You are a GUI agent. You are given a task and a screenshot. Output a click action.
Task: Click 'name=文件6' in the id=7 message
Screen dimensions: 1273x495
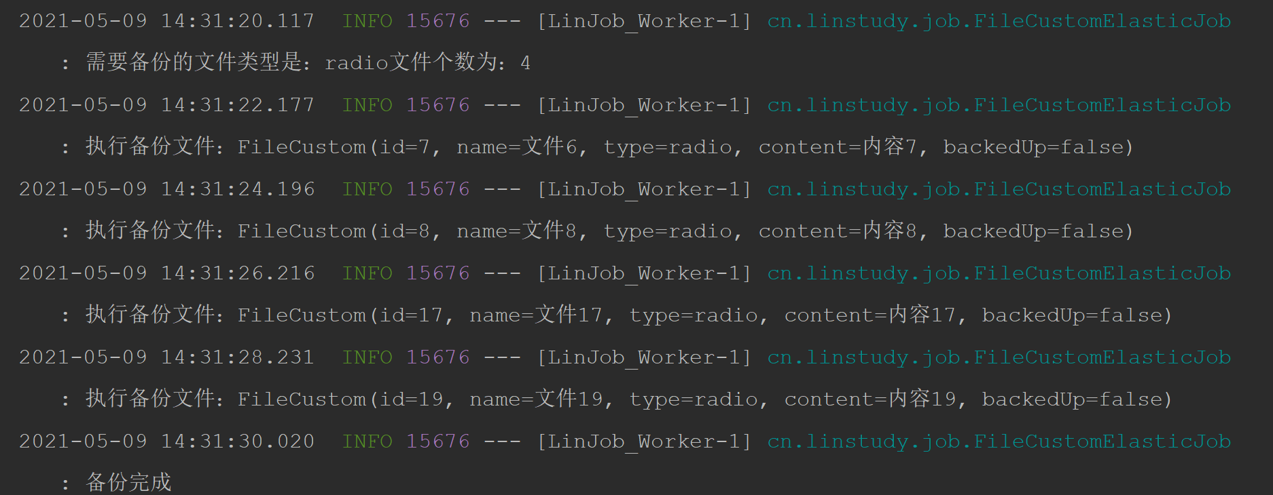pos(517,146)
